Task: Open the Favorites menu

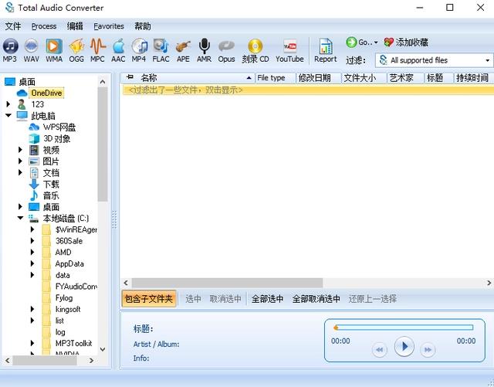Action: (109, 26)
